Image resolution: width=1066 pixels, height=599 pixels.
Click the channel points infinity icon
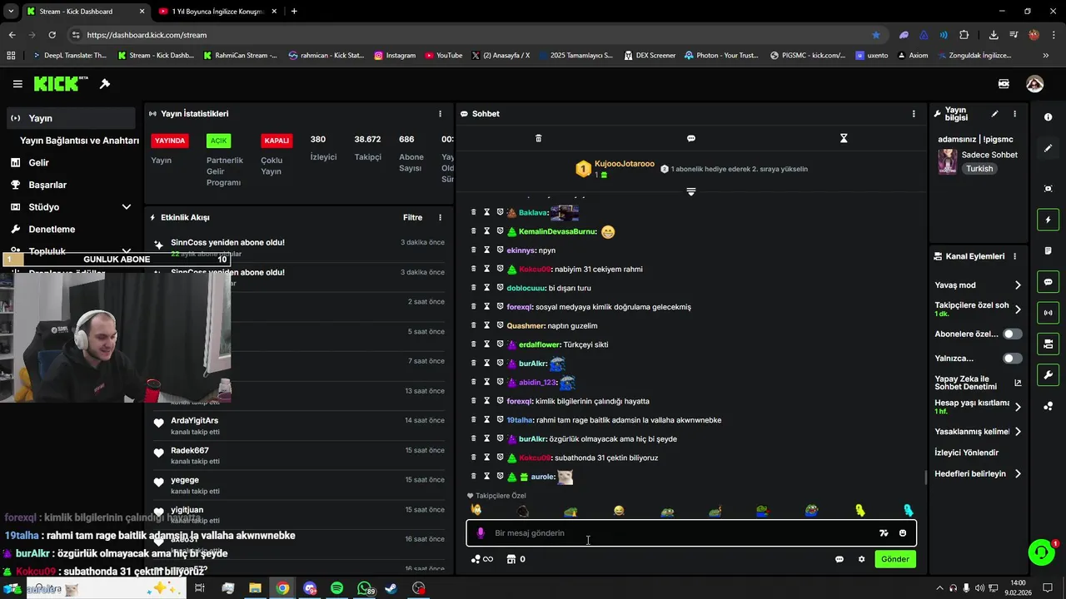(482, 559)
